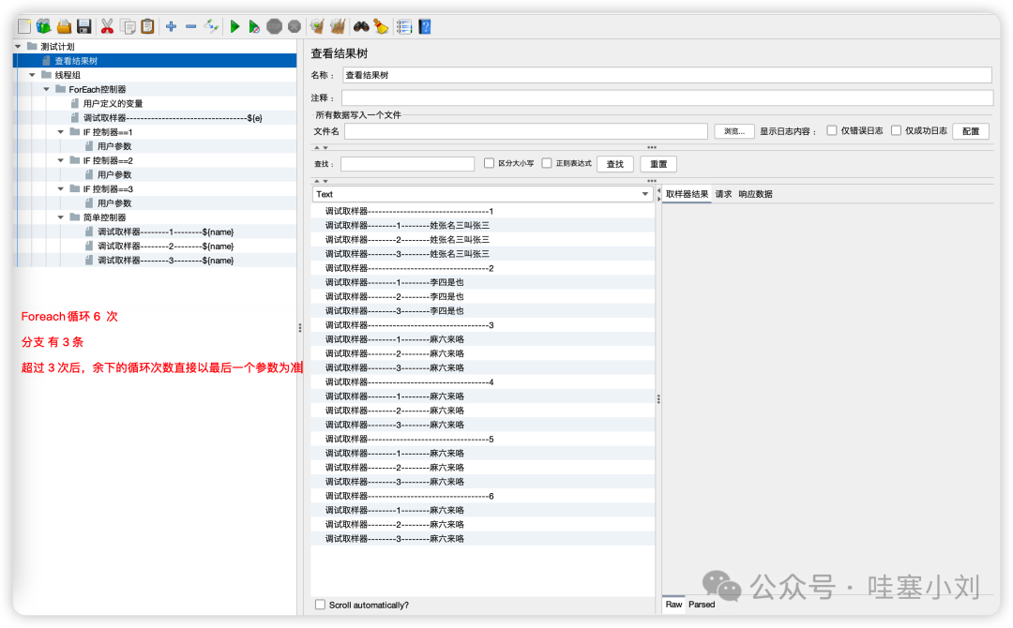Open Help with question mark icon
Image resolution: width=1013 pixels, height=628 pixels.
click(x=425, y=26)
